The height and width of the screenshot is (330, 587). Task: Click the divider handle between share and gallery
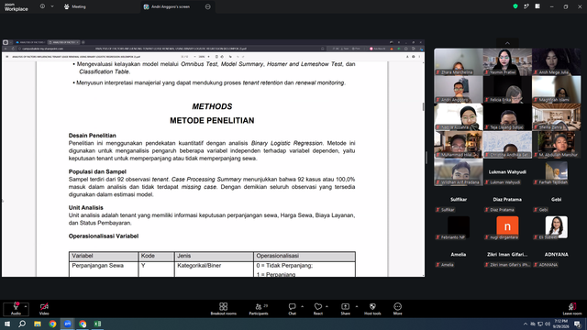tap(426, 158)
